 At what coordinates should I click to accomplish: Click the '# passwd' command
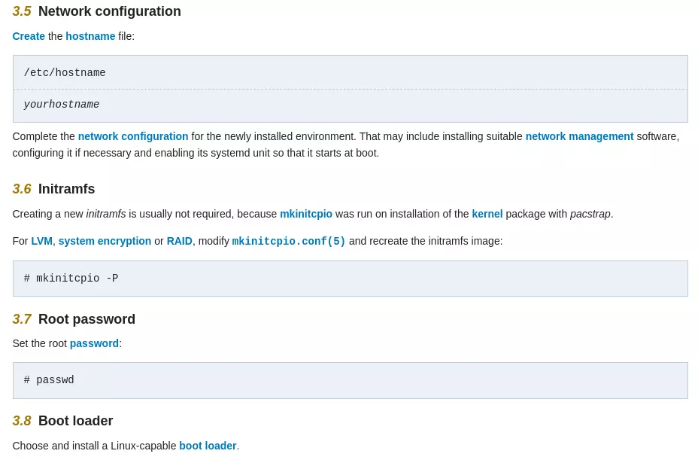pyautogui.click(x=49, y=379)
